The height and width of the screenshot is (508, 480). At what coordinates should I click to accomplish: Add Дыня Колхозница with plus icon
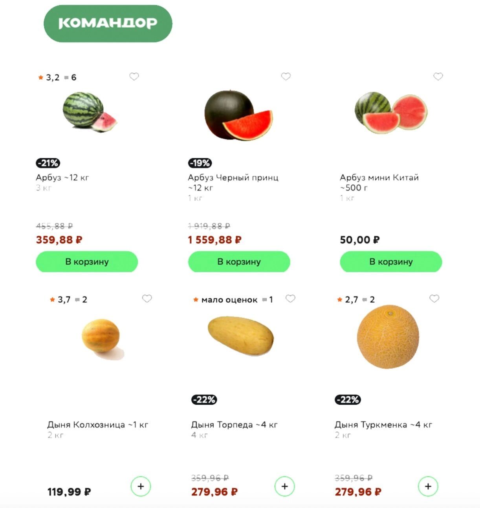141,487
